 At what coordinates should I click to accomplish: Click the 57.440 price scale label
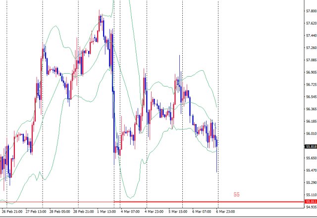pos(312,36)
